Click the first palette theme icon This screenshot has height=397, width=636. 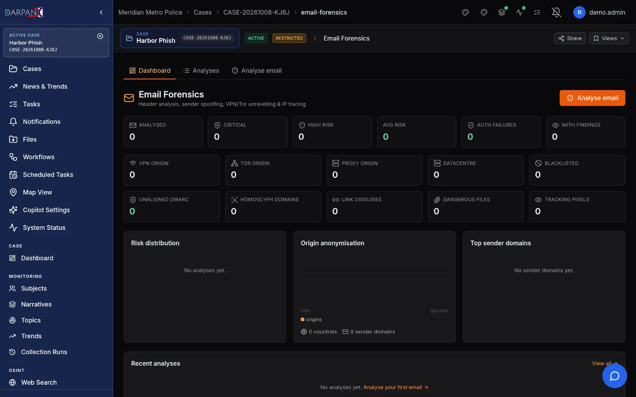(465, 12)
